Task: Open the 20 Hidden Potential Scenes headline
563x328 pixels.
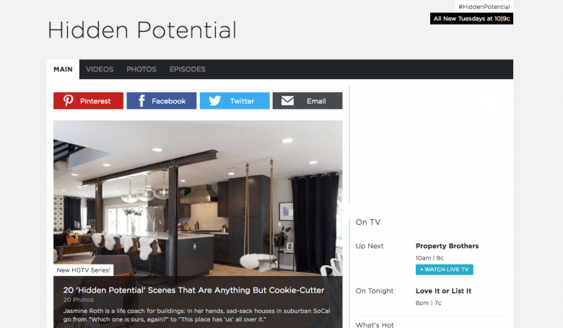Action: [193, 290]
